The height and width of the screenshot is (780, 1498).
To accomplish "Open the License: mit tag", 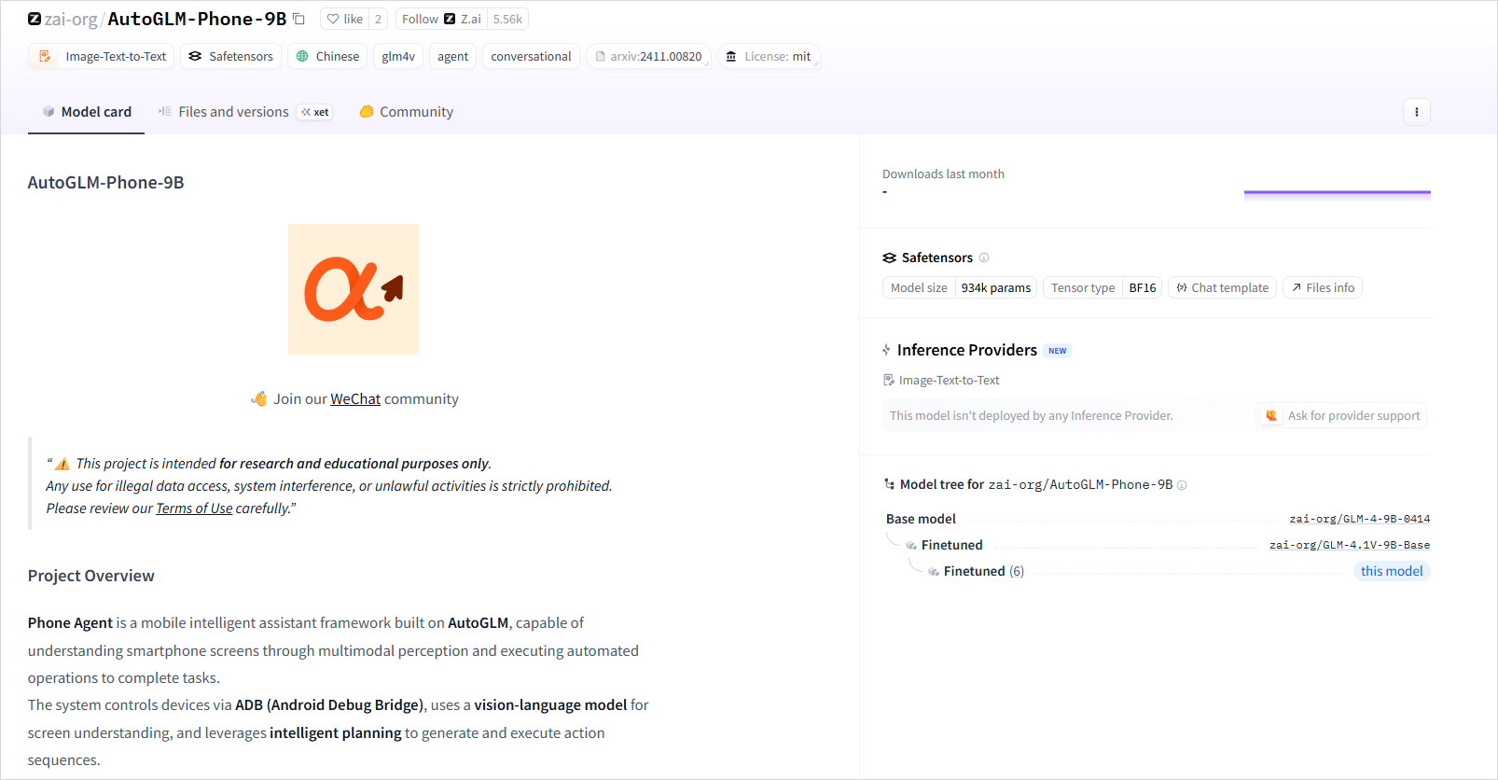I will [769, 57].
